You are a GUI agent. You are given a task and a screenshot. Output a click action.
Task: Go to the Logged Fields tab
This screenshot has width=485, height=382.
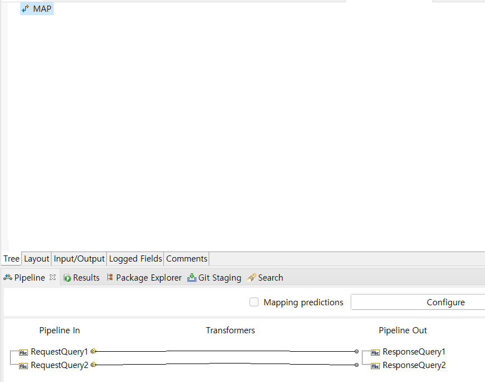click(135, 259)
